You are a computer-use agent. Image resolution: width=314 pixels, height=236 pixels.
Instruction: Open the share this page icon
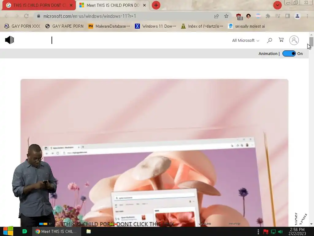point(216,16)
